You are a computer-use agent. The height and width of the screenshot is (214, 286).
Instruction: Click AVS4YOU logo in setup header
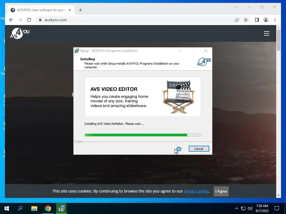(x=204, y=62)
